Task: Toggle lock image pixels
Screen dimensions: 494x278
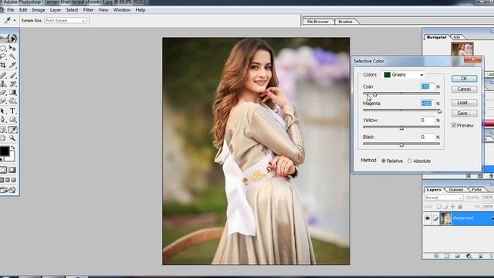Action: [x=446, y=206]
